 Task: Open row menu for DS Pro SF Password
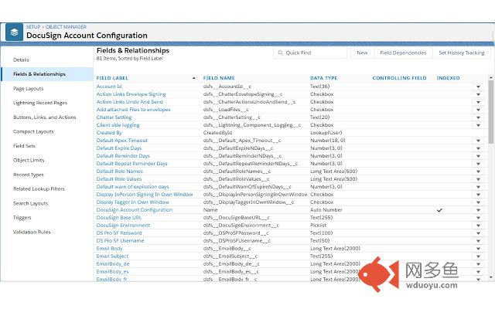coord(478,233)
